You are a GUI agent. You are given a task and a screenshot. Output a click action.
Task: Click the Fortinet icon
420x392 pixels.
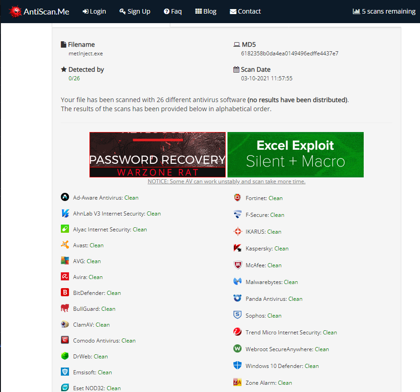click(x=237, y=197)
